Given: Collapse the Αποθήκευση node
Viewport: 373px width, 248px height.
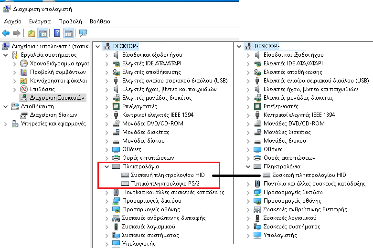Looking at the screenshot, I should [6, 106].
